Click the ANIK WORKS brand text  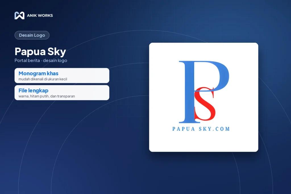(40, 16)
